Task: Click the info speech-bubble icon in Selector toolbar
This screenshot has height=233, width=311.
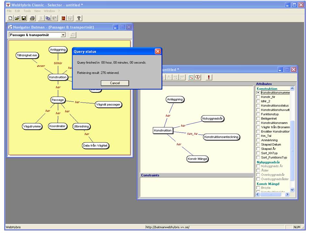Action: click(x=198, y=77)
